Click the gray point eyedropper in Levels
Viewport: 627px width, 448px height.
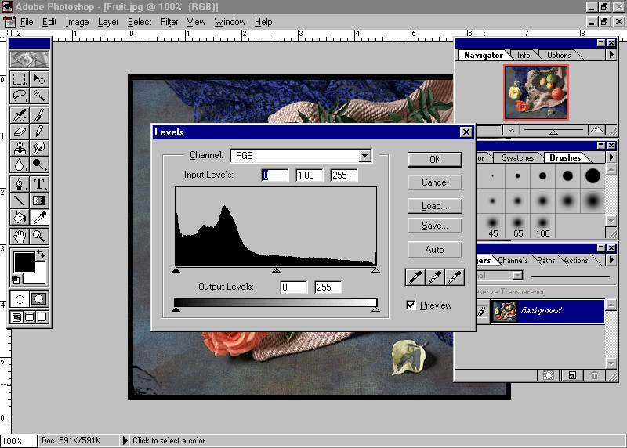coord(435,277)
